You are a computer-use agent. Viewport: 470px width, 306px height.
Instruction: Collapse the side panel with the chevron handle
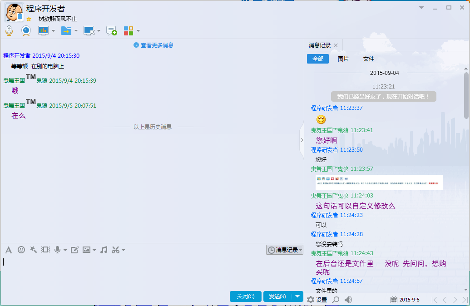point(302,140)
